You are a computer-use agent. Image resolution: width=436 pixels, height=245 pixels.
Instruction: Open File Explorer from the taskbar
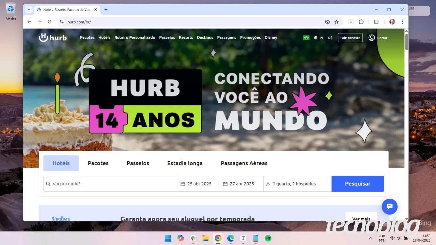(x=206, y=238)
